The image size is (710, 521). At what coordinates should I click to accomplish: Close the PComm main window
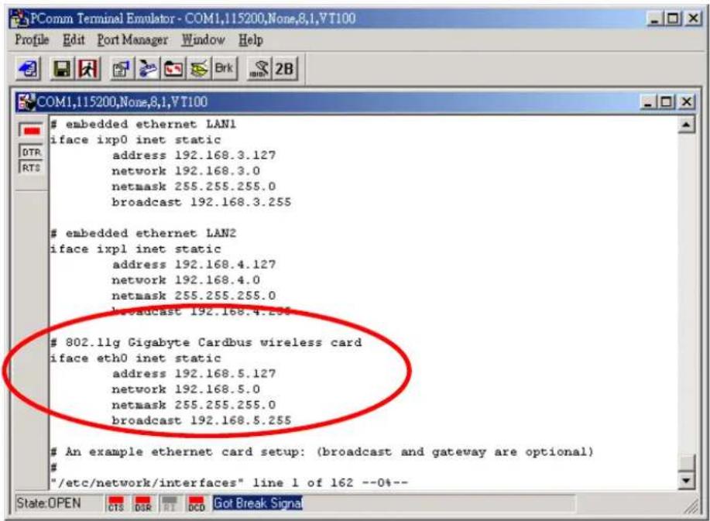694,19
